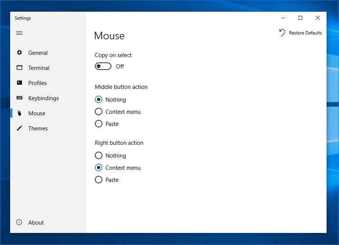The height and width of the screenshot is (245, 339).
Task: Choose Context menu for Right button action
Action: coord(99,168)
